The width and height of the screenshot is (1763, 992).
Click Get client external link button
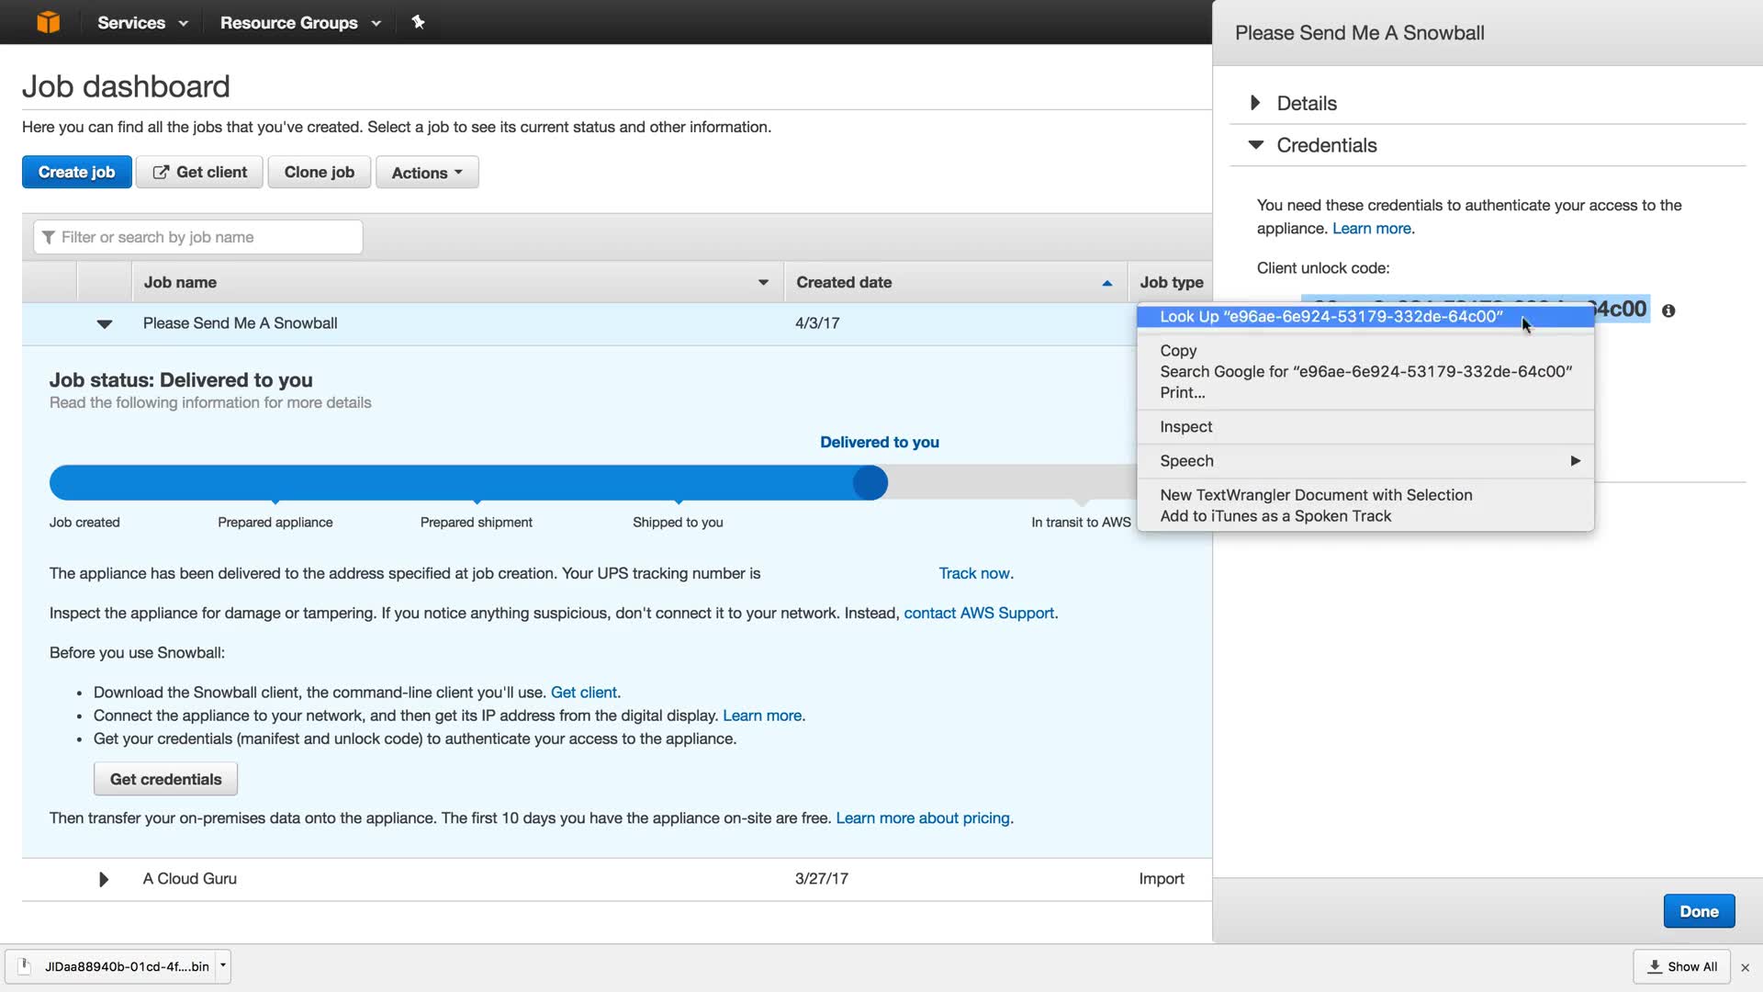click(199, 173)
